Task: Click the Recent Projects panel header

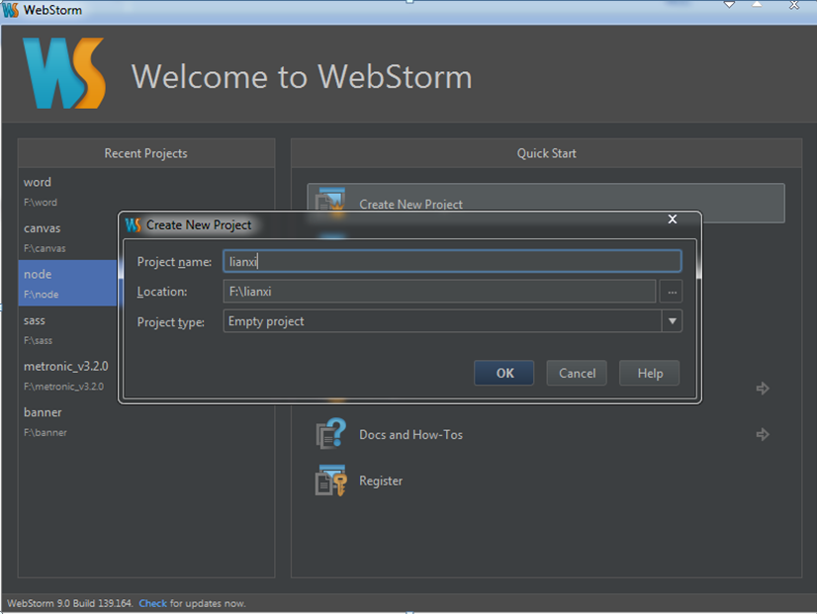Action: tap(146, 153)
